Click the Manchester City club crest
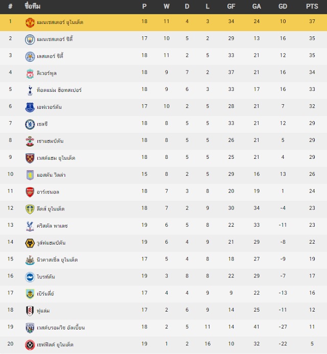 click(x=30, y=39)
